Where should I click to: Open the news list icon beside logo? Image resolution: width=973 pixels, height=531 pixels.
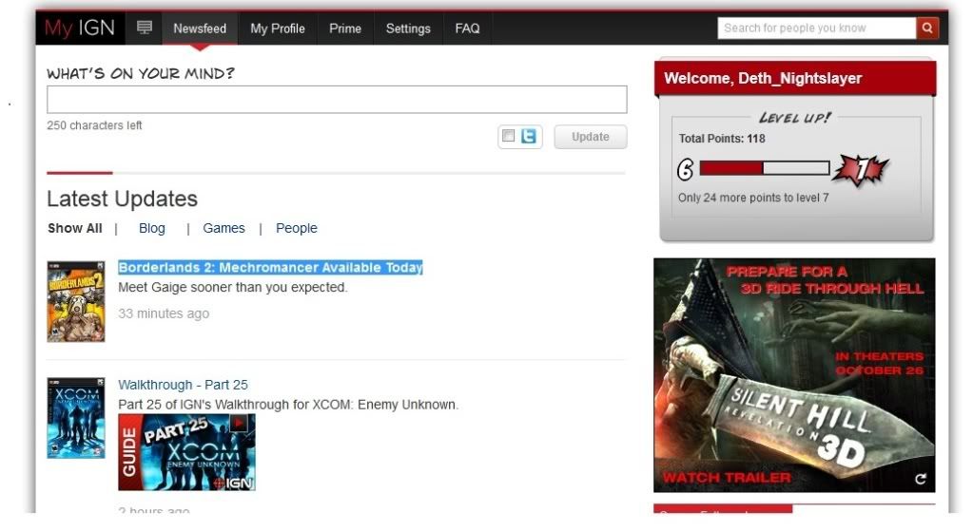pos(144,28)
